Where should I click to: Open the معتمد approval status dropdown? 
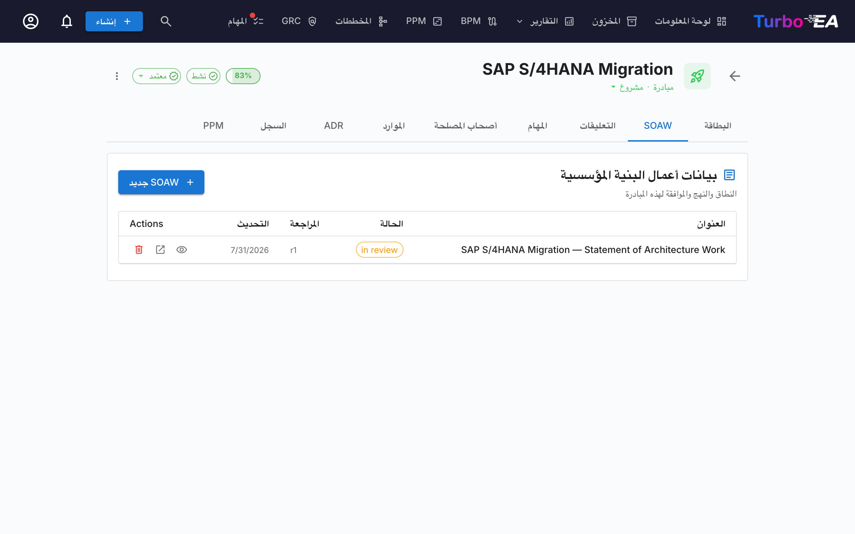click(x=157, y=76)
